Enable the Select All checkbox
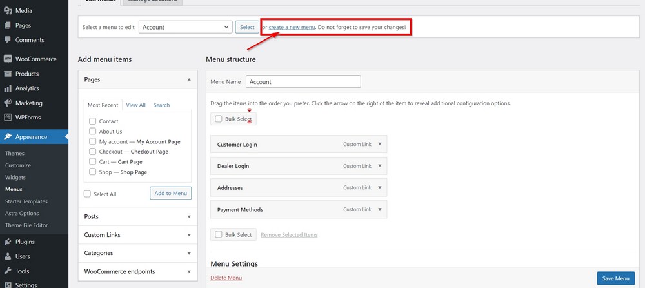 point(87,194)
